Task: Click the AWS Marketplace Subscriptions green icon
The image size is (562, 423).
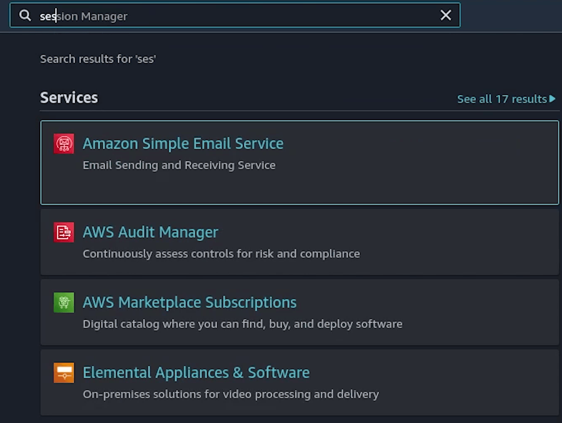Action: coord(64,303)
